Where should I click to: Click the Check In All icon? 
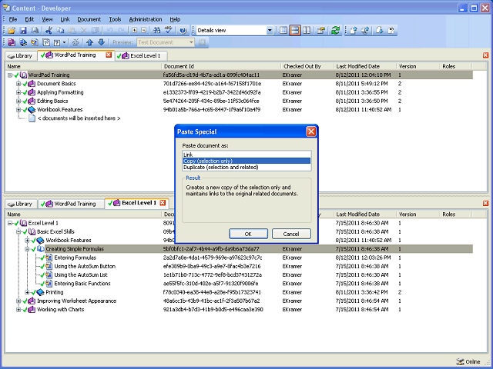click(x=365, y=31)
